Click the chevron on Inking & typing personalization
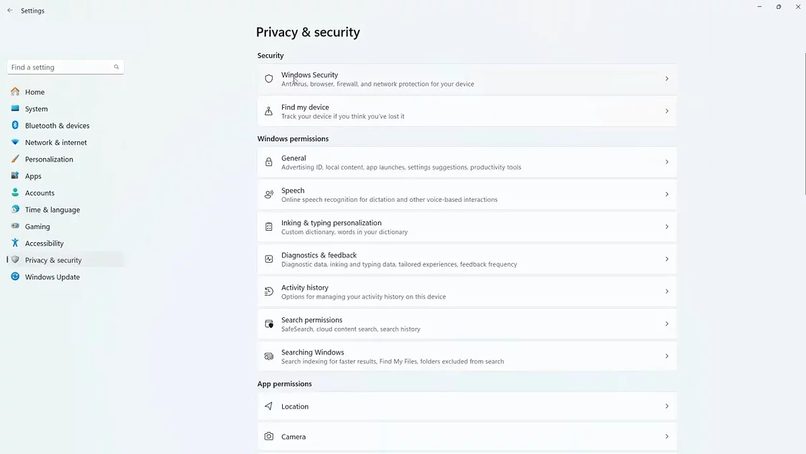 [x=666, y=227]
